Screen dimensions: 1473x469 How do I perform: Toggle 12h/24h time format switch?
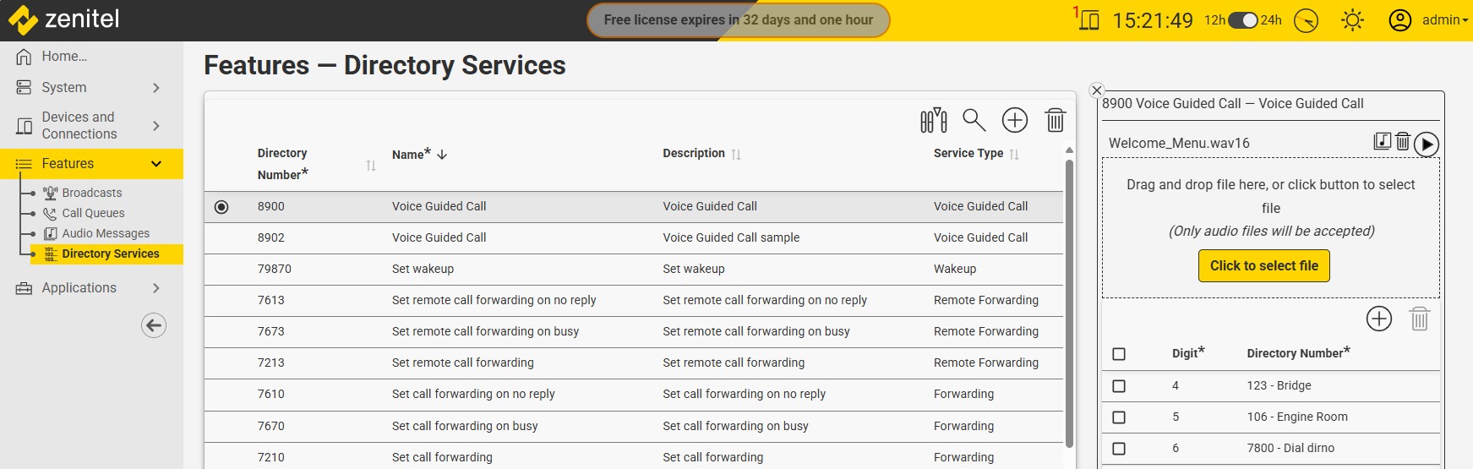(1243, 20)
